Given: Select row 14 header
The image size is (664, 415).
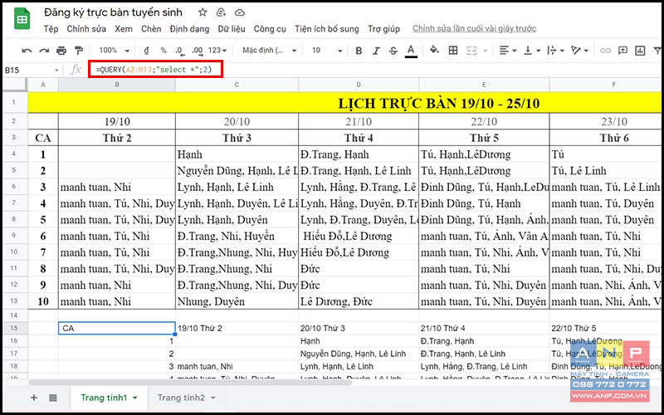Looking at the screenshot, I should point(14,315).
